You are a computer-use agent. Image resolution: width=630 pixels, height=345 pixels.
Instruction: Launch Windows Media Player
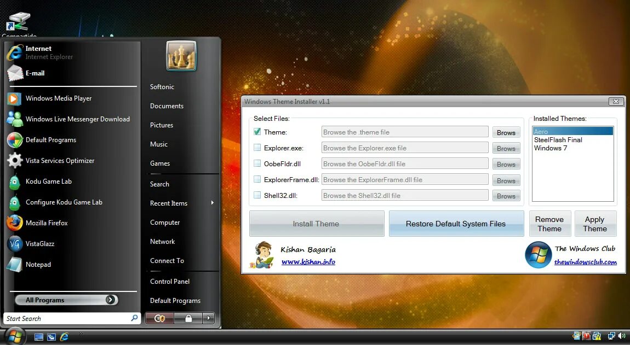pos(72,98)
